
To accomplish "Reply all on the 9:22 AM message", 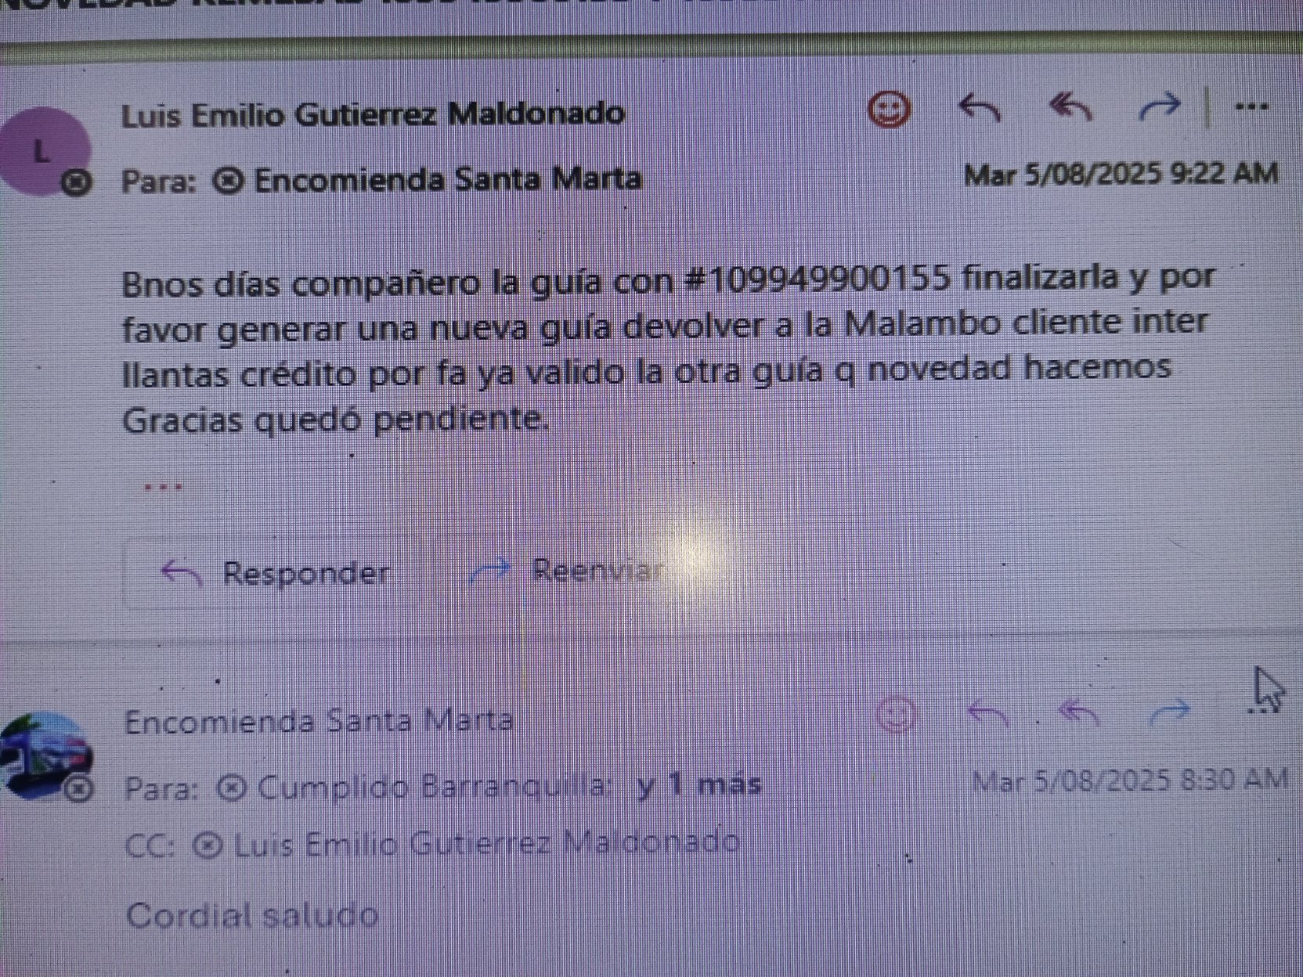I will 1070,108.
